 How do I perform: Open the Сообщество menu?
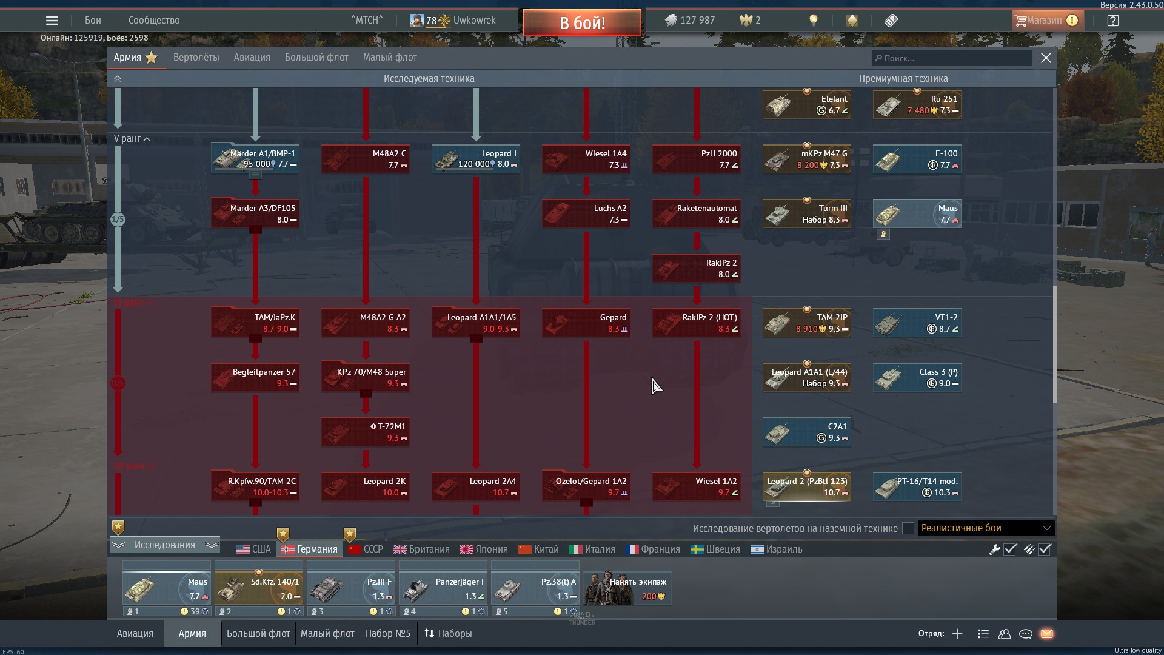(154, 21)
